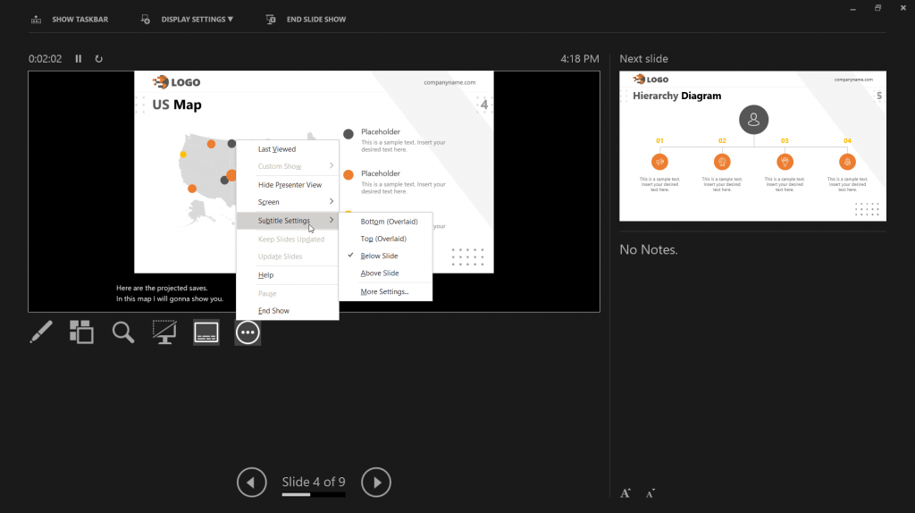Choose Last Viewed in context menu
This screenshot has width=915, height=513.
tap(287, 149)
